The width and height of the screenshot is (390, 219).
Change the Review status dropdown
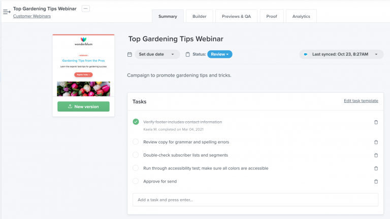click(x=219, y=54)
